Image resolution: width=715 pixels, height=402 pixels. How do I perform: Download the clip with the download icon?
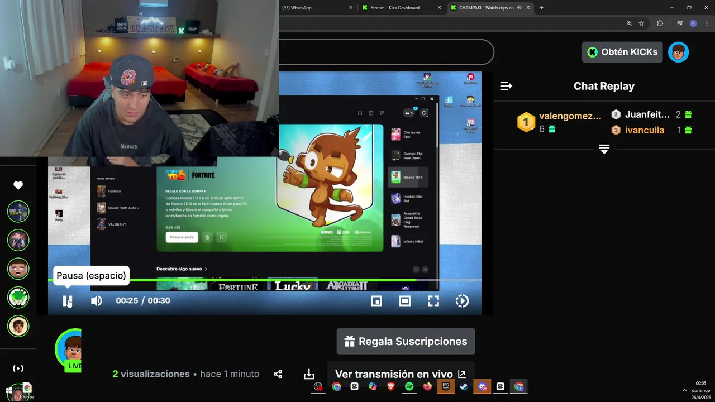(x=309, y=374)
